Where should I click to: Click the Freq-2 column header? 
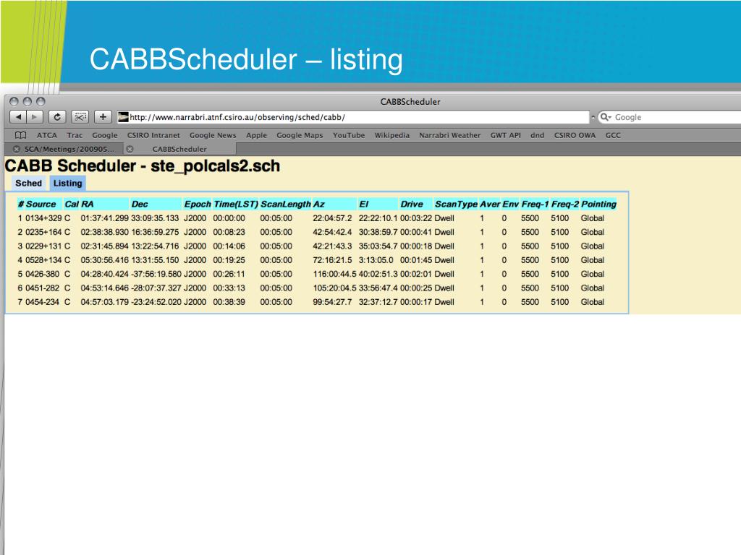564,204
